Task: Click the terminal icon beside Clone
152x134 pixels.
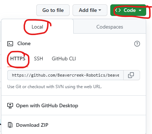Action: coord(10,44)
